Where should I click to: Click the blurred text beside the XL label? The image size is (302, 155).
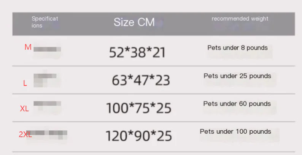(x=47, y=104)
